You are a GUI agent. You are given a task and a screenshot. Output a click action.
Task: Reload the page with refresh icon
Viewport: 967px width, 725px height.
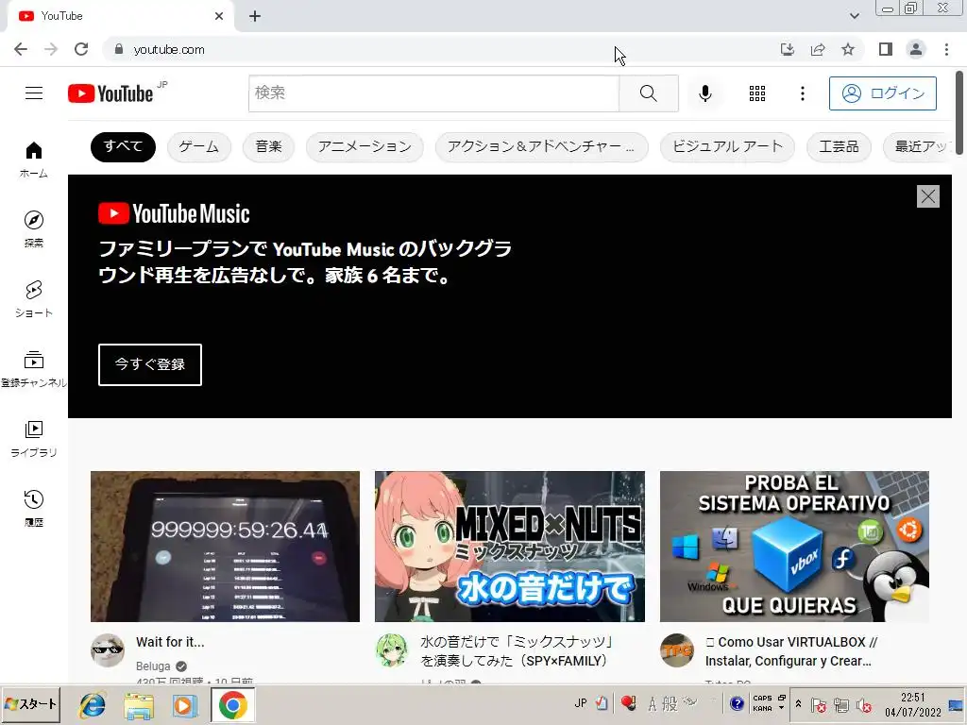(x=81, y=49)
